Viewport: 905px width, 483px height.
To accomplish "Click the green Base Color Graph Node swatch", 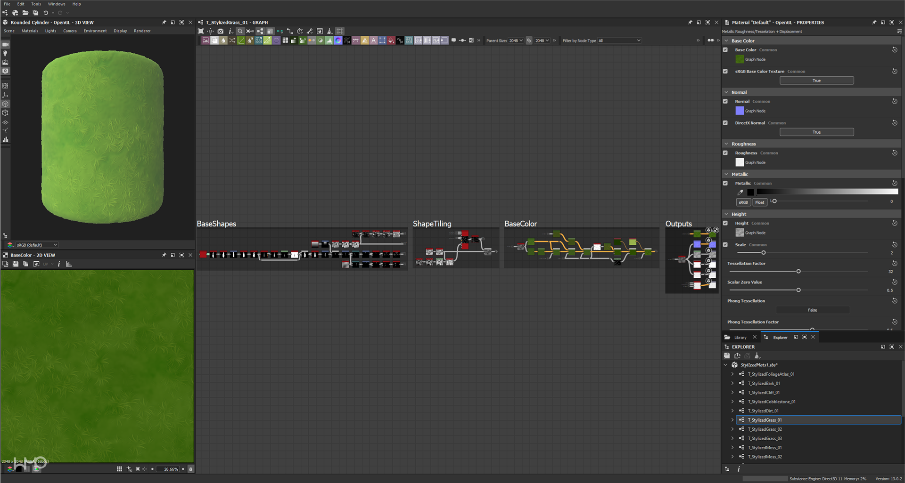I will pyautogui.click(x=740, y=59).
